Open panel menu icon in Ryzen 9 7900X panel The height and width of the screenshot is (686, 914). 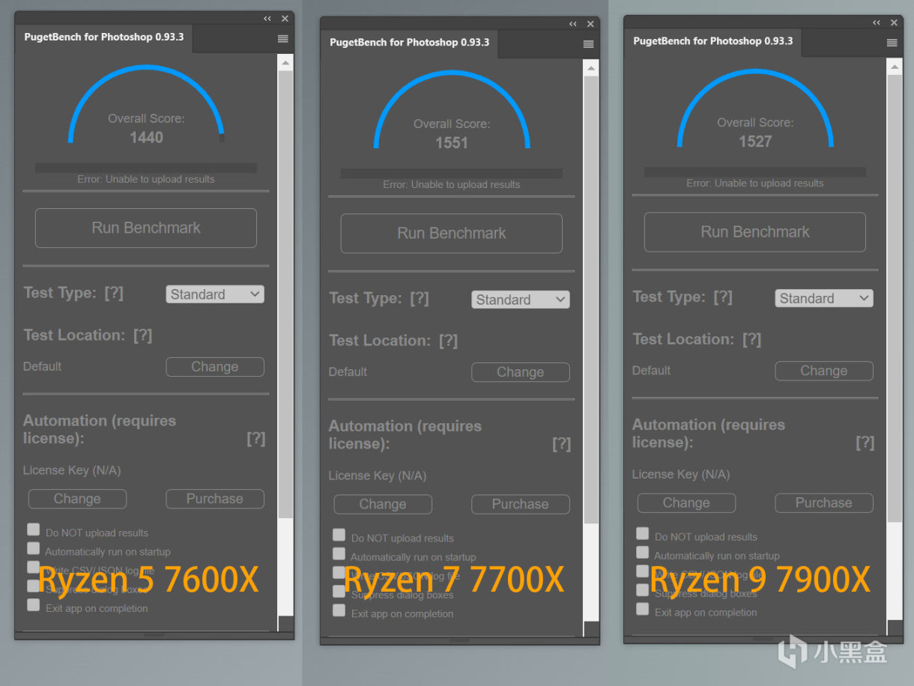tap(892, 43)
